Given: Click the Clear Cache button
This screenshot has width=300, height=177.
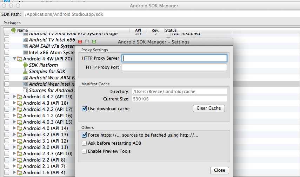Looking at the screenshot, I should click(209, 108).
